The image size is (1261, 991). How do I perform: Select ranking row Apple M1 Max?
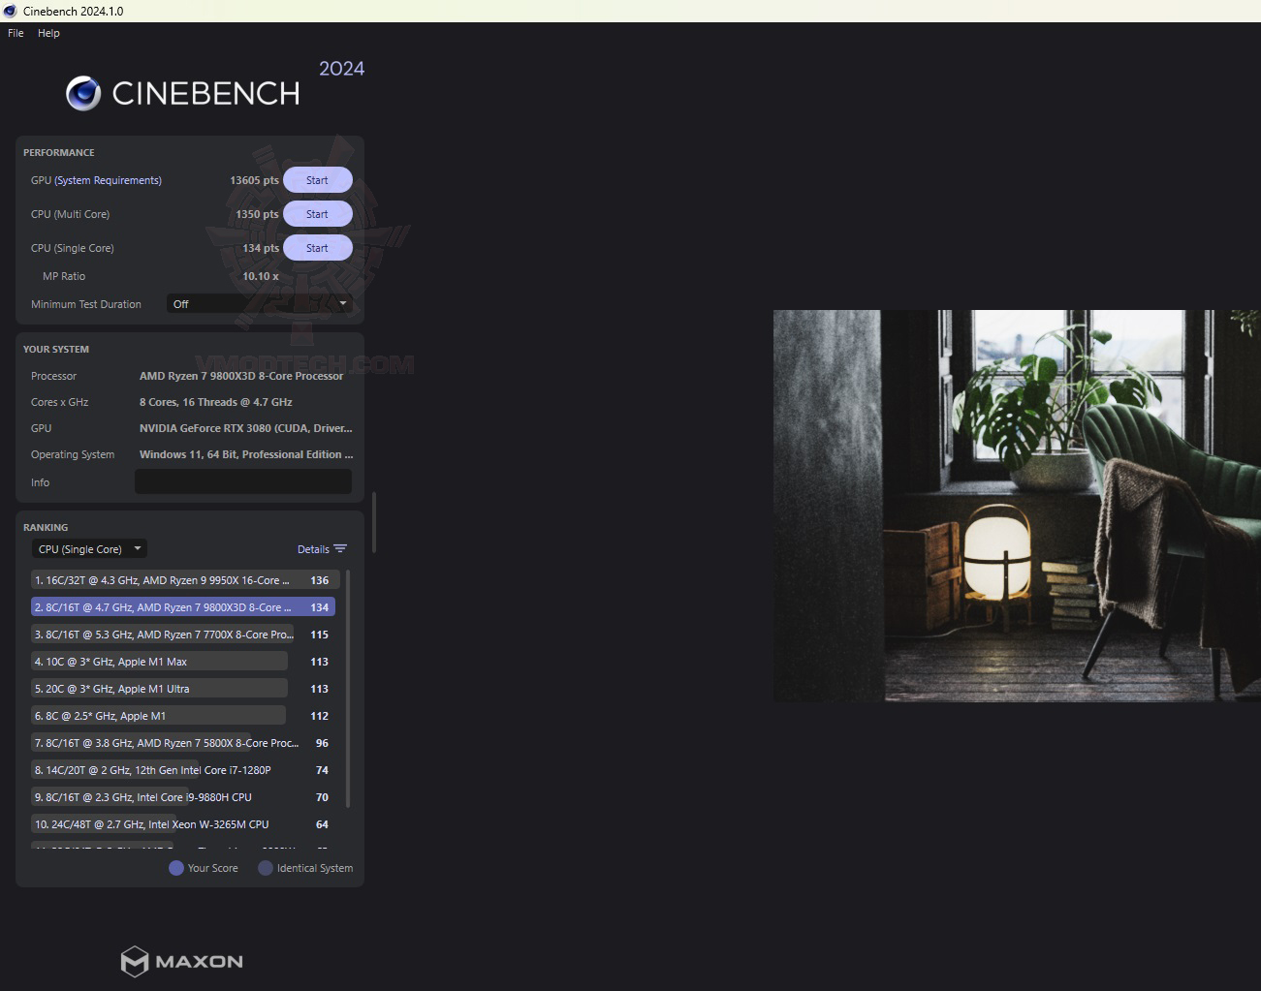(184, 662)
